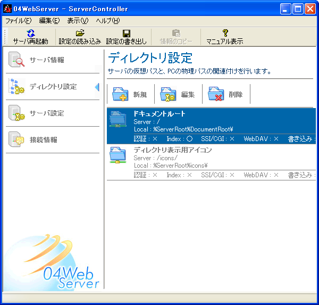
Task: Open the 表示(V) menu
Action: click(x=78, y=21)
